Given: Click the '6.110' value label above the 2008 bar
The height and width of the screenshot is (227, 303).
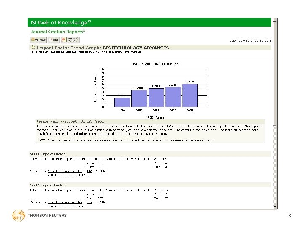Looking at the screenshot, I should [189, 82].
